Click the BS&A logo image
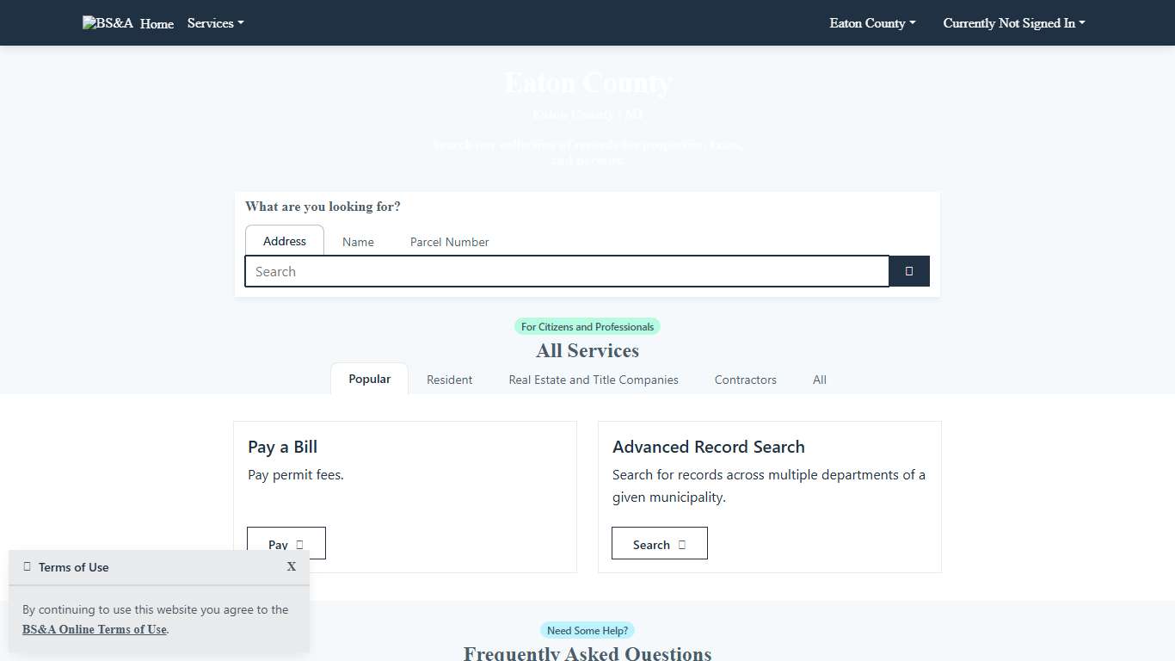1175x661 pixels. click(108, 23)
